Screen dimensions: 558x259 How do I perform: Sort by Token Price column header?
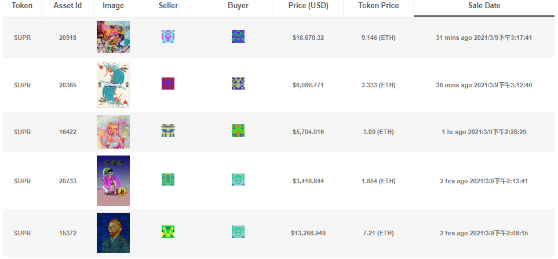pos(378,6)
